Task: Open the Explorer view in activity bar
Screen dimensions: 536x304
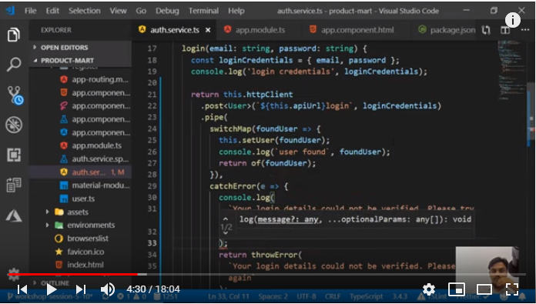Action: pyautogui.click(x=14, y=35)
